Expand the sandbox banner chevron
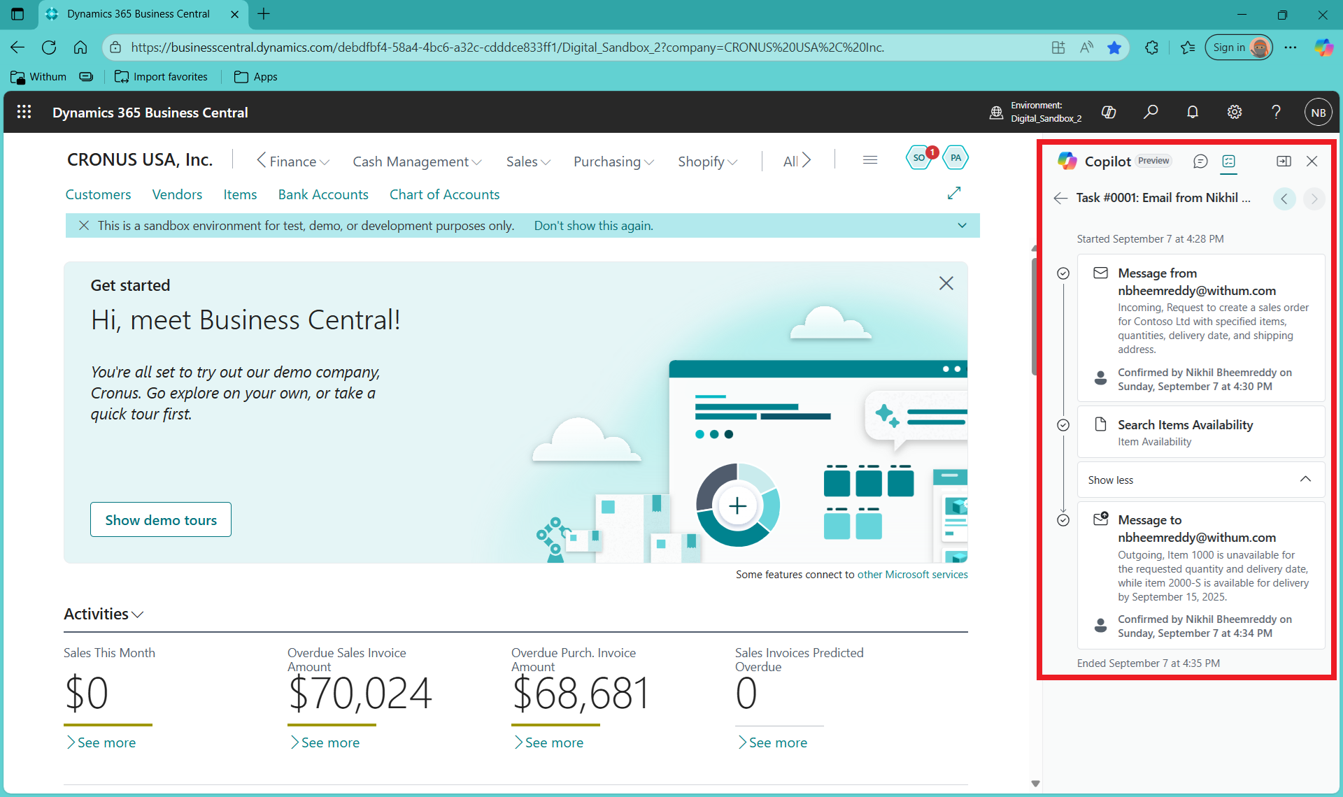 (962, 225)
